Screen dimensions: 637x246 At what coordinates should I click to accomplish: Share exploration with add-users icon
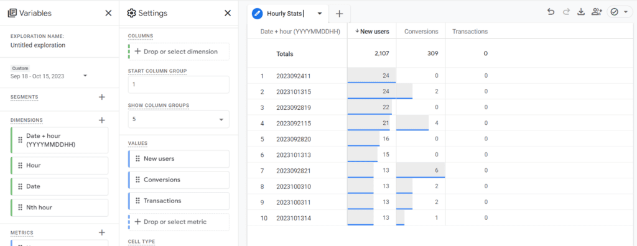(597, 12)
